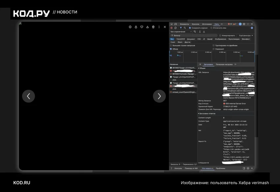Mark the photo as favorite with the heart
This screenshot has height=192, width=280.
point(142,27)
